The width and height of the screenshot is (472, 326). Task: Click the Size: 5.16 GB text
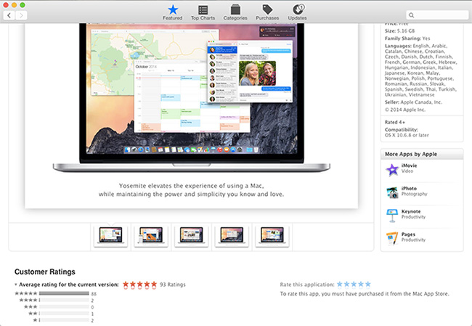[x=399, y=30]
